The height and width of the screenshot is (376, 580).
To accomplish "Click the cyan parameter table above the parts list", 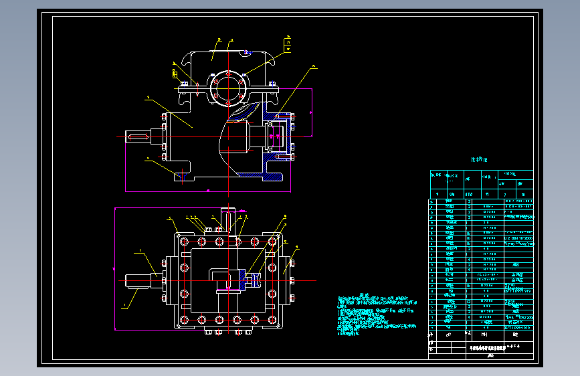I will point(482,184).
